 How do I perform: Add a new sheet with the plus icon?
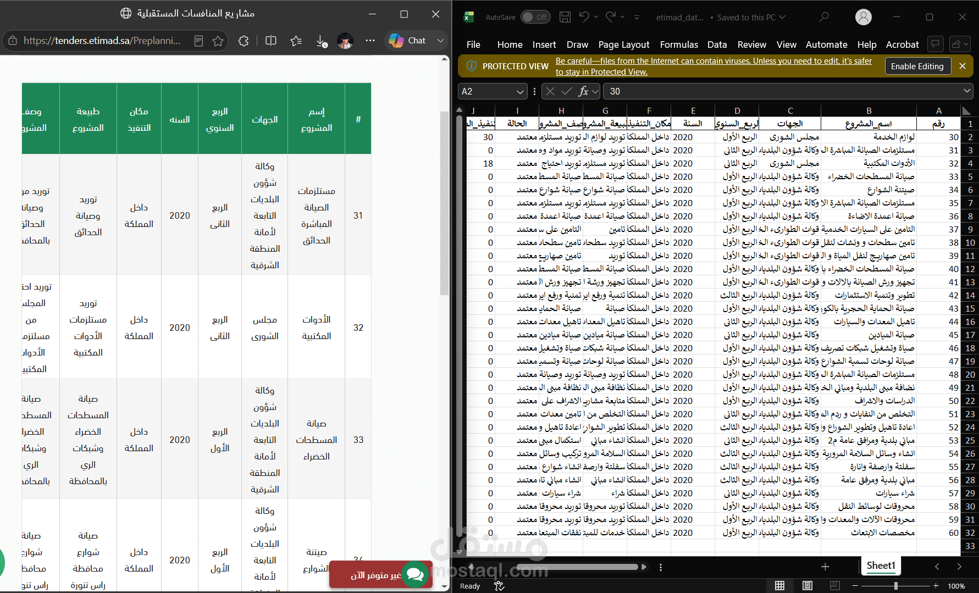click(x=825, y=567)
